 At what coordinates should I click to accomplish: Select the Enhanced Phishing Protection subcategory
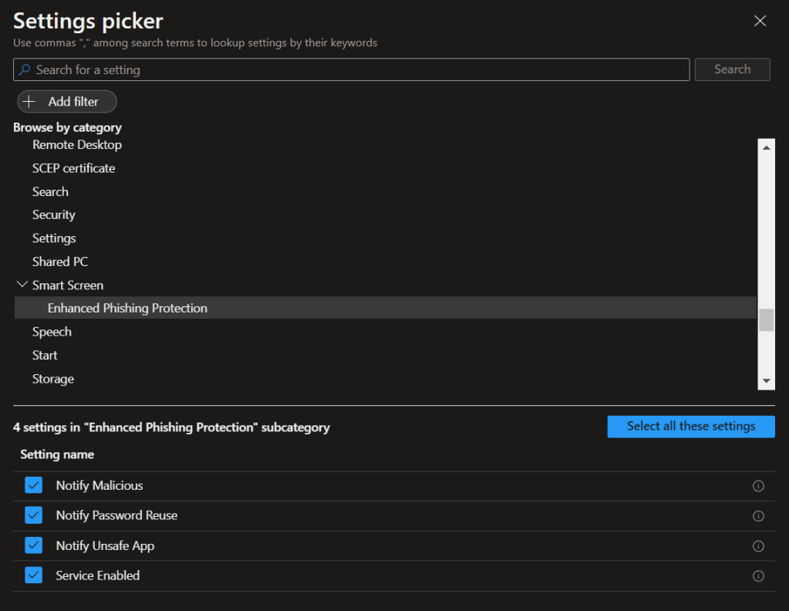tap(127, 307)
